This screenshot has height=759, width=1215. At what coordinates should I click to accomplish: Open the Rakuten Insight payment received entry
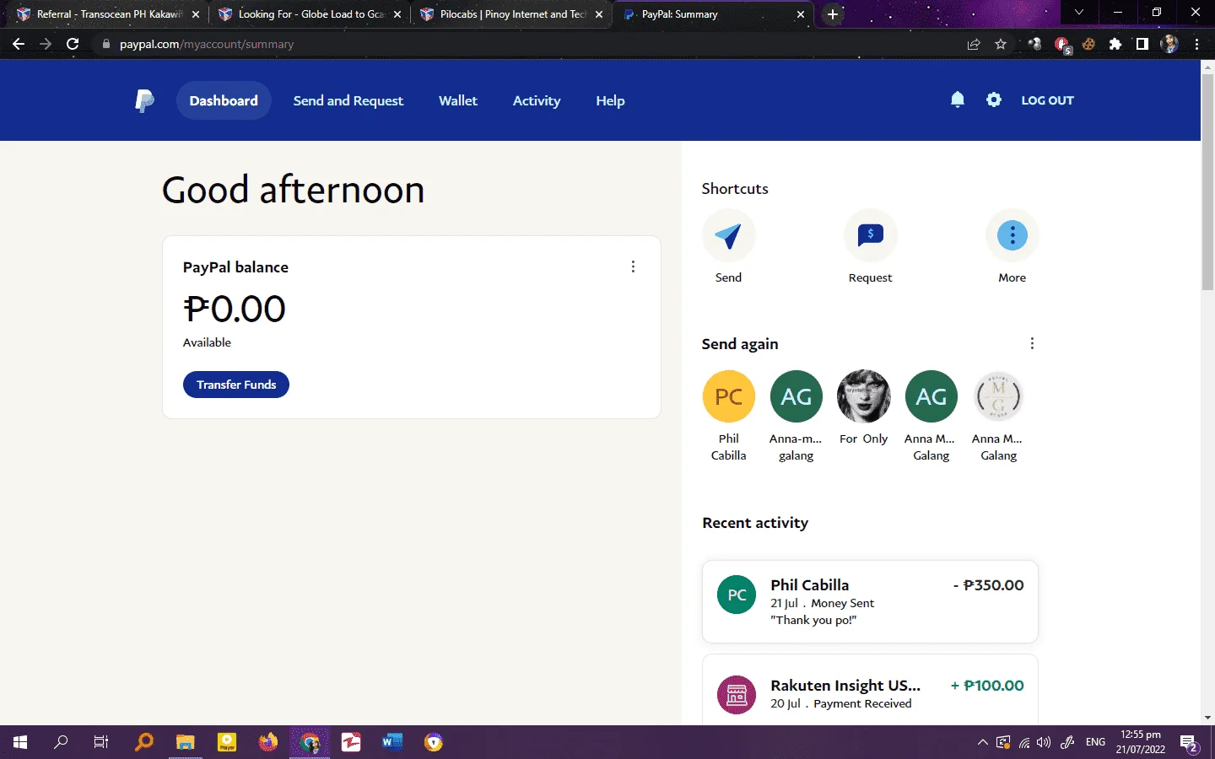[870, 691]
